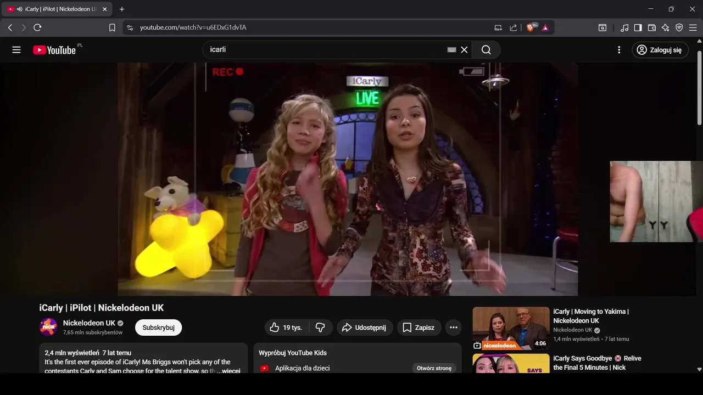The image size is (703, 395).
Task: Open 'iCarly Says Goodbye' video title
Action: [x=597, y=363]
